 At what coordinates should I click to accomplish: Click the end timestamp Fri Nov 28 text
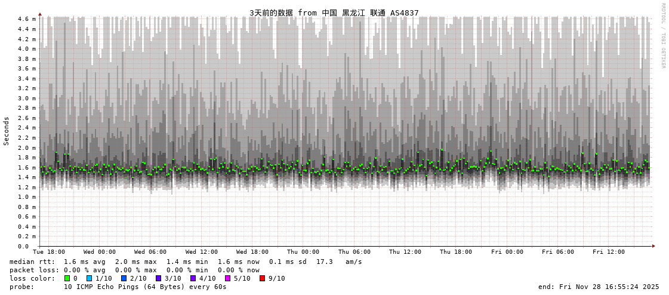(x=599, y=287)
